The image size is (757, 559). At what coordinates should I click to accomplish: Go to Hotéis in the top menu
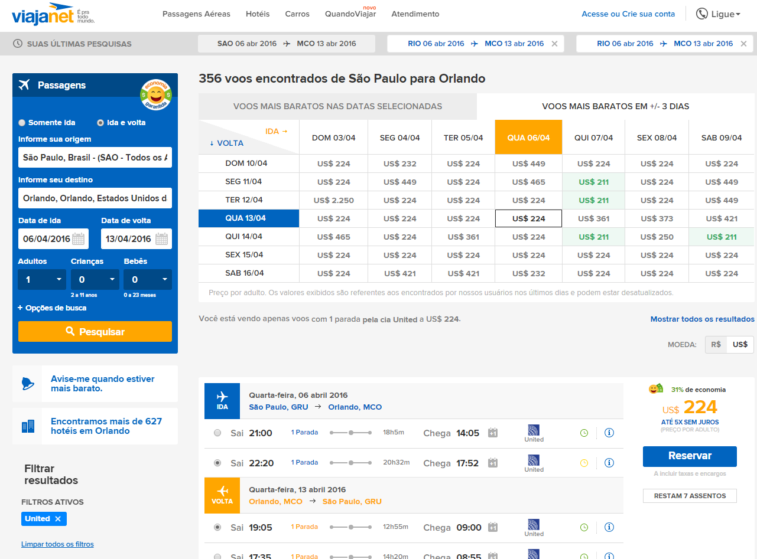258,14
